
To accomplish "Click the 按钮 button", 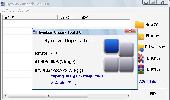I will [x=153, y=94].
